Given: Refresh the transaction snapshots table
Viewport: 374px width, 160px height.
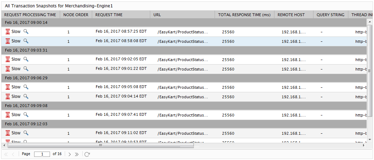Looking at the screenshot, I should point(87,154).
